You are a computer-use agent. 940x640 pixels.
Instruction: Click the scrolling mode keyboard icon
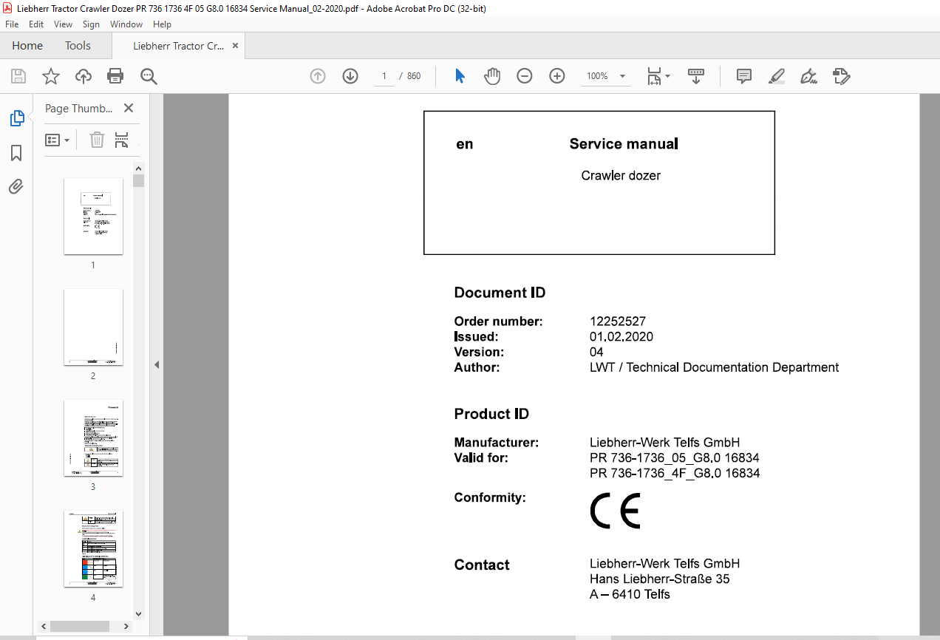tap(695, 76)
